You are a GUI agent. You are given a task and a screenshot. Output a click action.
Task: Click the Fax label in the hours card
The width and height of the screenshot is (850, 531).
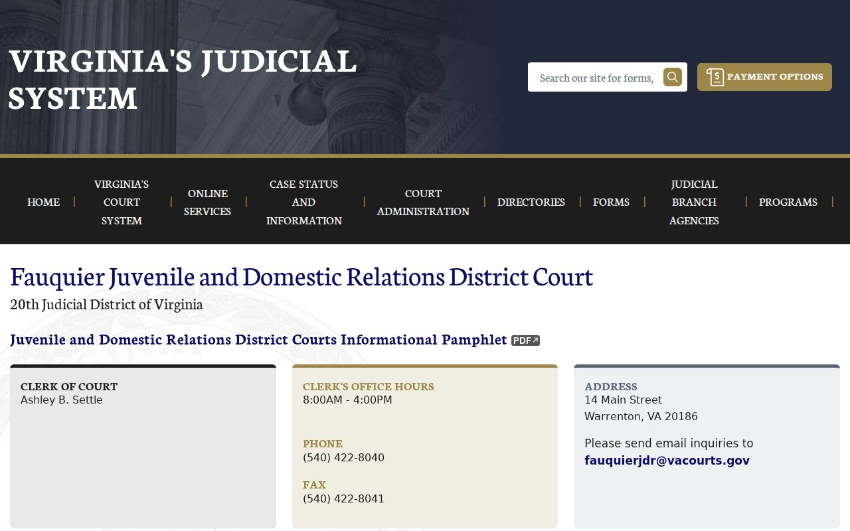314,485
